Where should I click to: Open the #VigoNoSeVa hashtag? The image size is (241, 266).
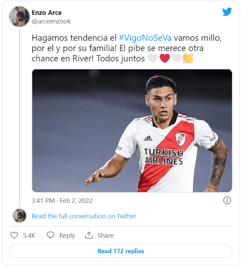pos(145,38)
